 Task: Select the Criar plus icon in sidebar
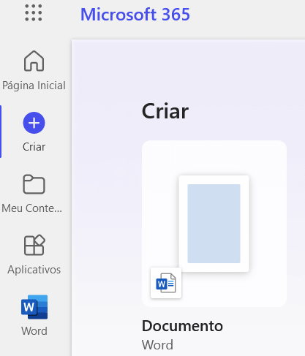pos(34,123)
